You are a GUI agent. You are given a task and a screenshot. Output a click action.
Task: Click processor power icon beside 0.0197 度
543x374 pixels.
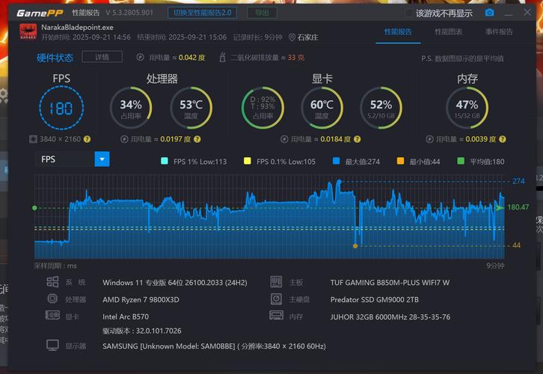coord(124,139)
